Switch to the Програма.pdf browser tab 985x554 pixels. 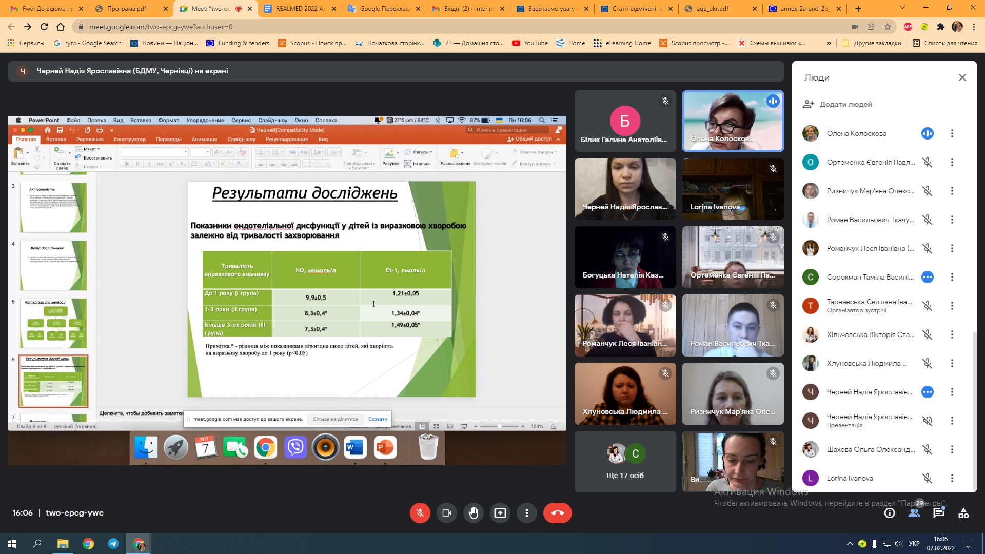(131, 9)
